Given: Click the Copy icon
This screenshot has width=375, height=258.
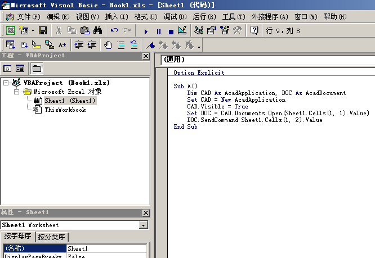Looking at the screenshot, I should pos(72,30).
